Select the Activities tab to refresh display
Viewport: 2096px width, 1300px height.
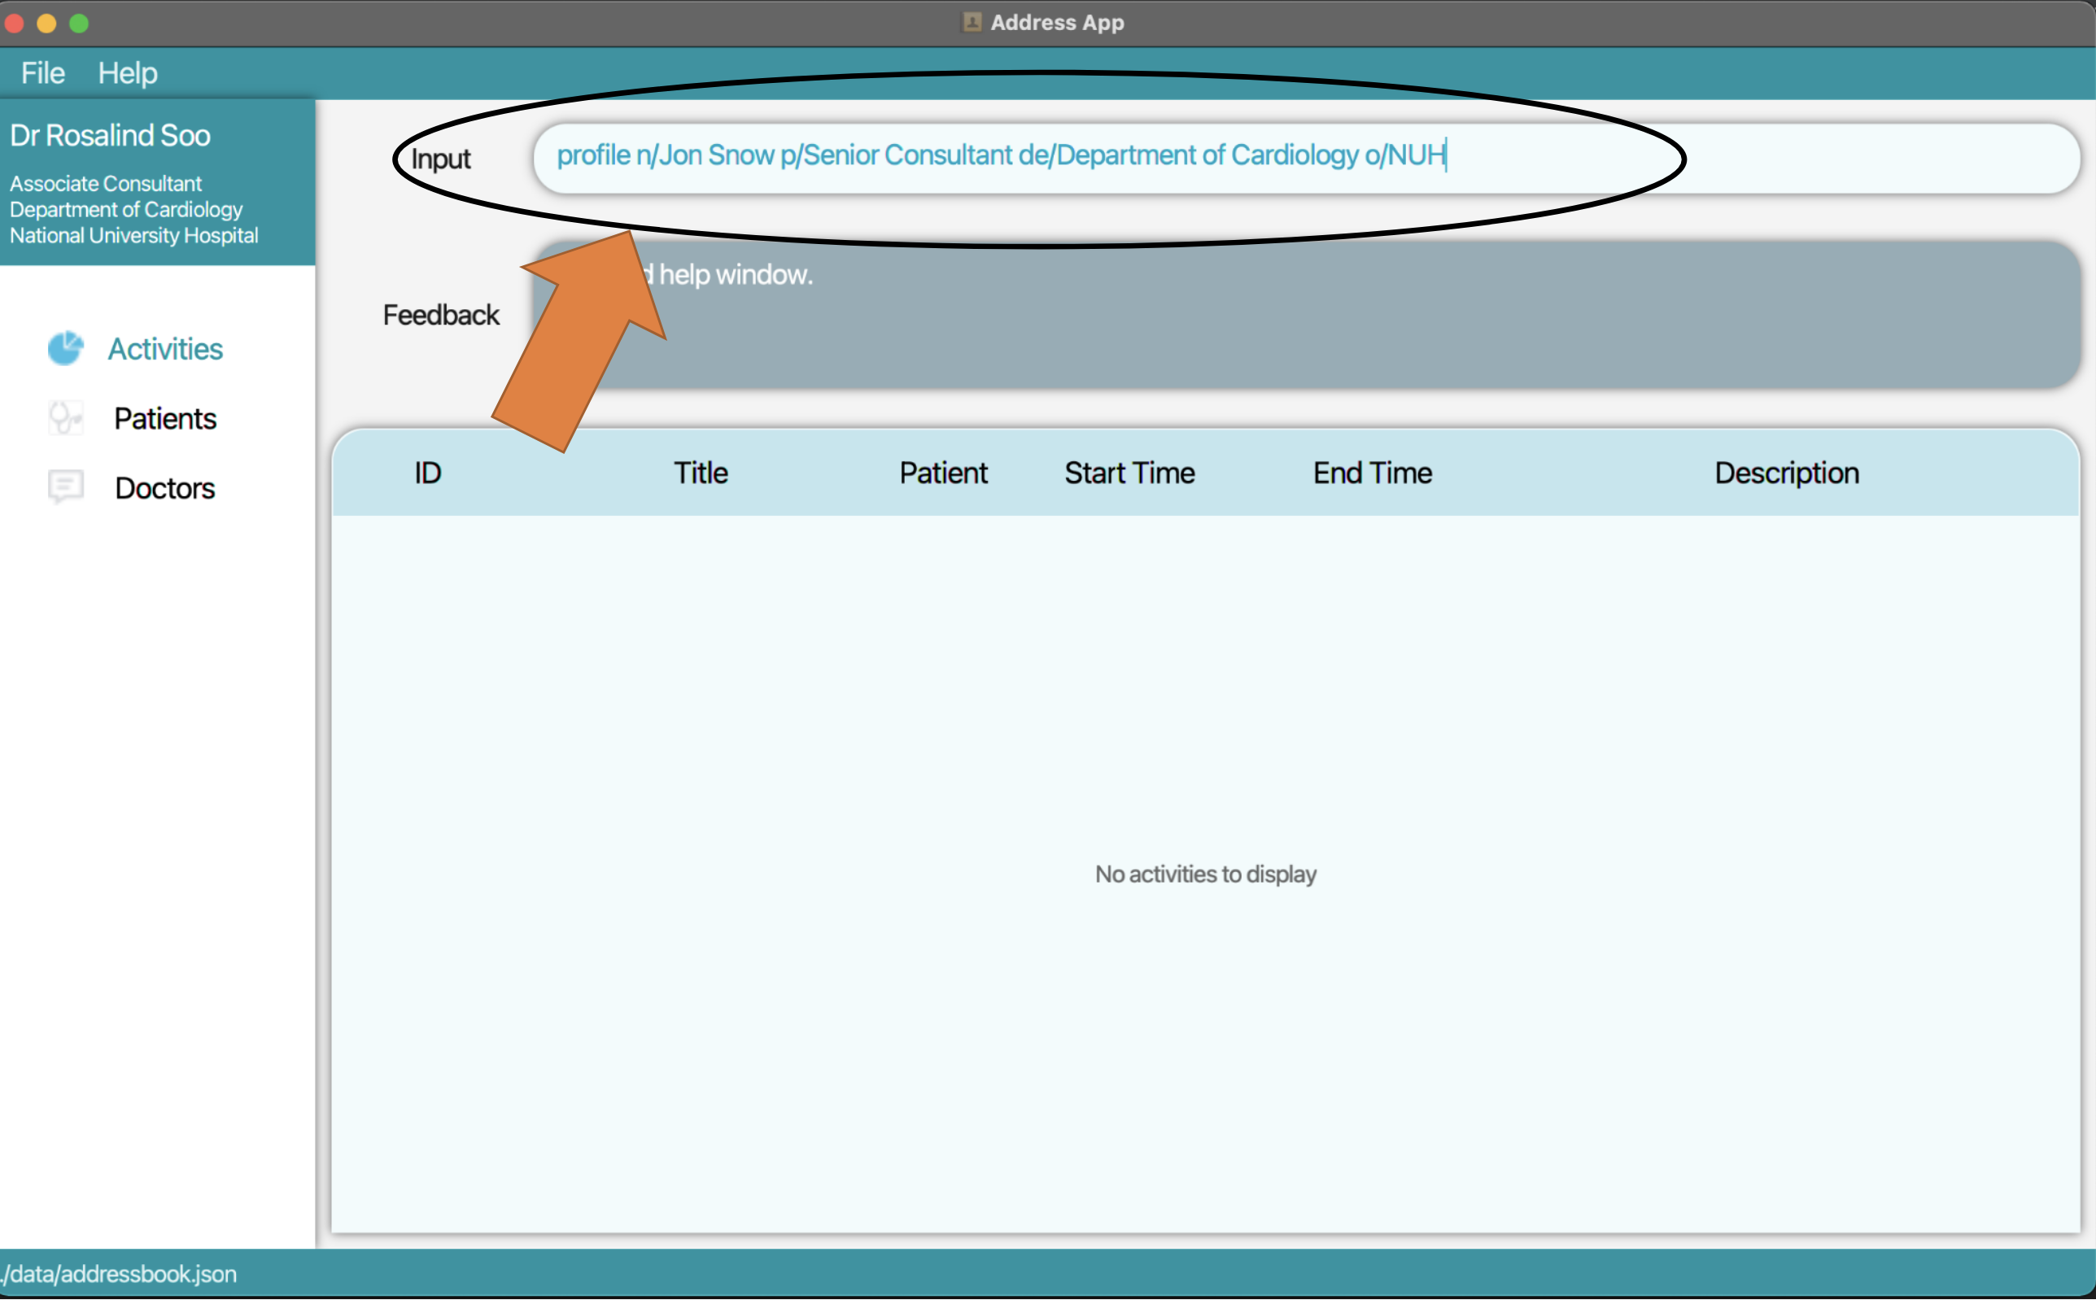coord(165,348)
